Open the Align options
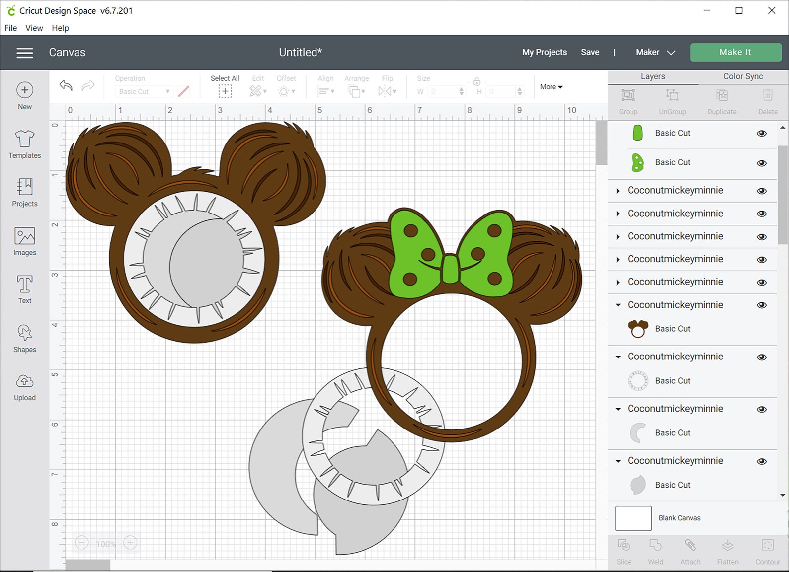This screenshot has height=572, width=789. pyautogui.click(x=325, y=91)
